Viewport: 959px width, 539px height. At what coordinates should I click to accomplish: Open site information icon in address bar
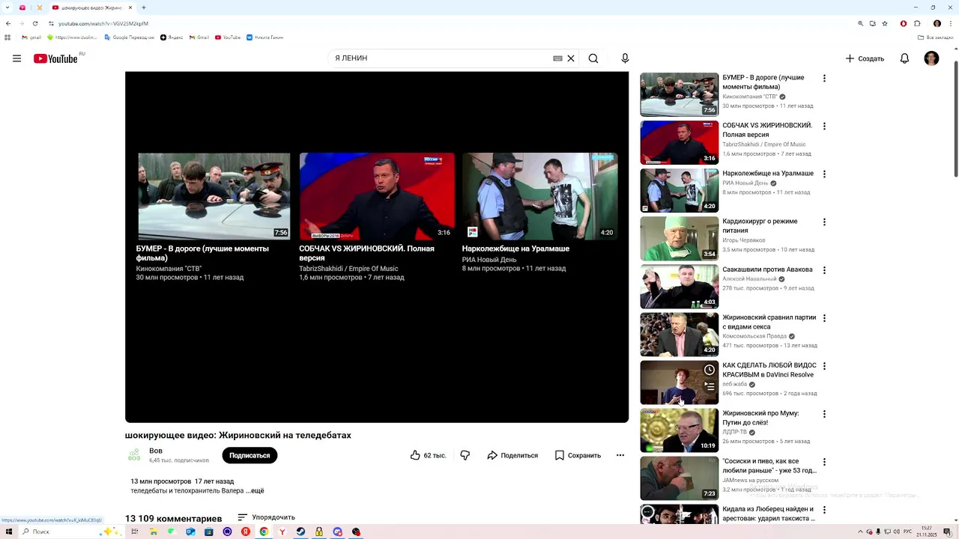[51, 23]
